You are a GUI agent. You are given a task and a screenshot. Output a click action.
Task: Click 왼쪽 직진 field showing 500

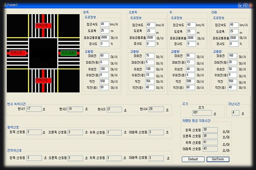tap(104, 81)
